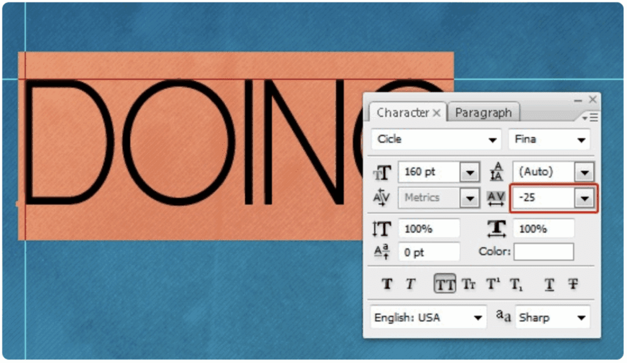Viewport: 627px width, 363px height.
Task: Click the vertical scale icon
Action: pyautogui.click(x=383, y=229)
